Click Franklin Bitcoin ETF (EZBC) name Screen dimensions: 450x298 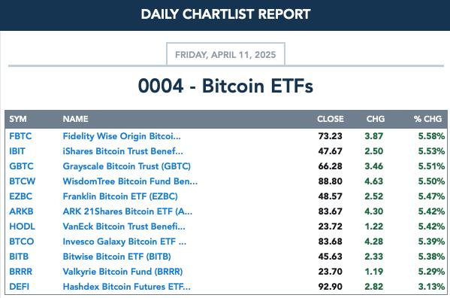[120, 196]
